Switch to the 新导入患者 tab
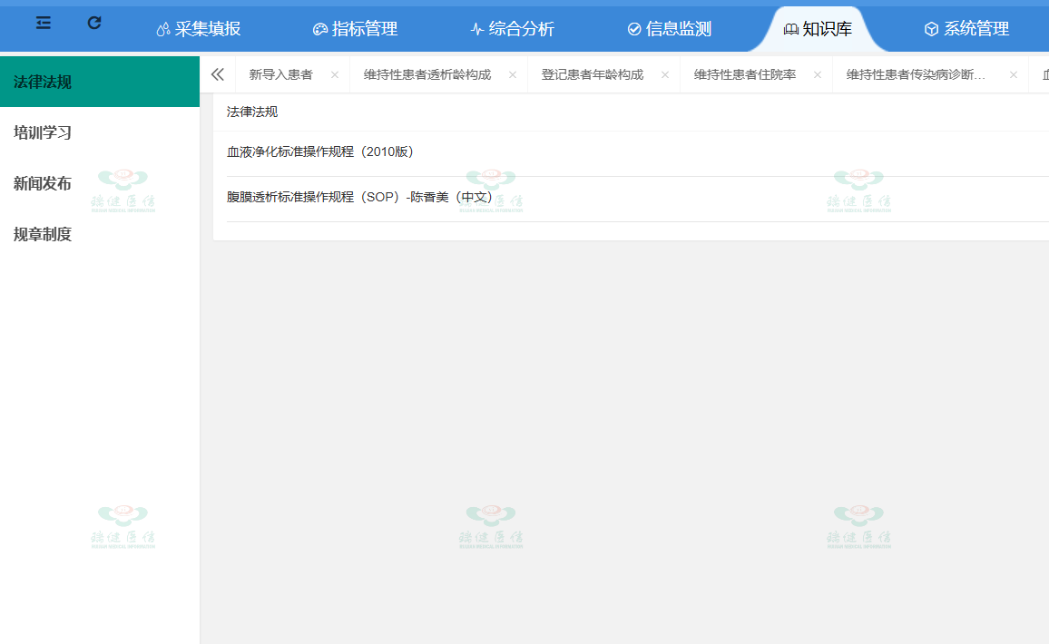Viewport: 1049px width, 644px height. click(281, 75)
